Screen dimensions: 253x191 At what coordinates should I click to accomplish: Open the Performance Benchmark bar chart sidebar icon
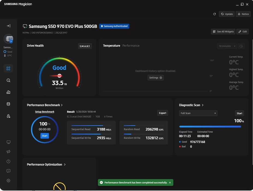(8, 92)
